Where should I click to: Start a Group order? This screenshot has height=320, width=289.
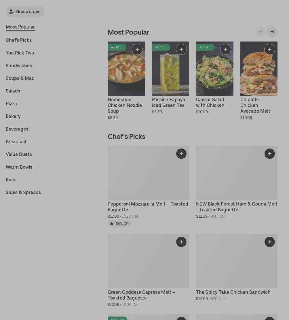25,12
